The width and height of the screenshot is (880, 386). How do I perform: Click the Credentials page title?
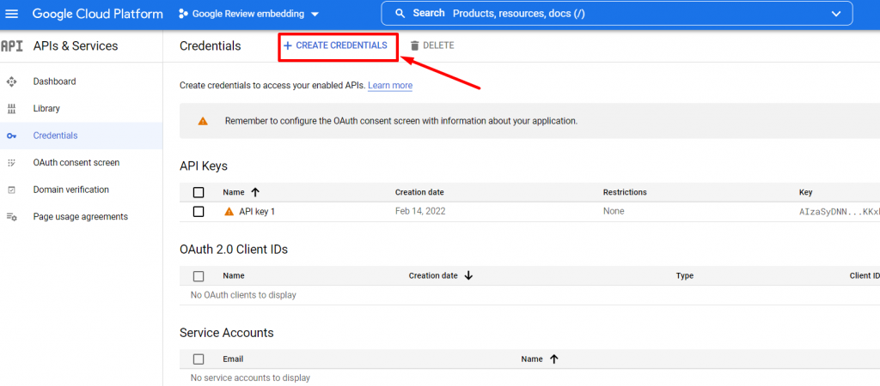[210, 46]
